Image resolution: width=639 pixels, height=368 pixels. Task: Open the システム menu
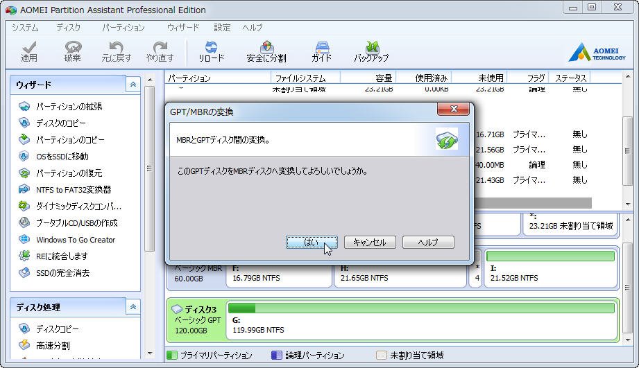(25, 28)
